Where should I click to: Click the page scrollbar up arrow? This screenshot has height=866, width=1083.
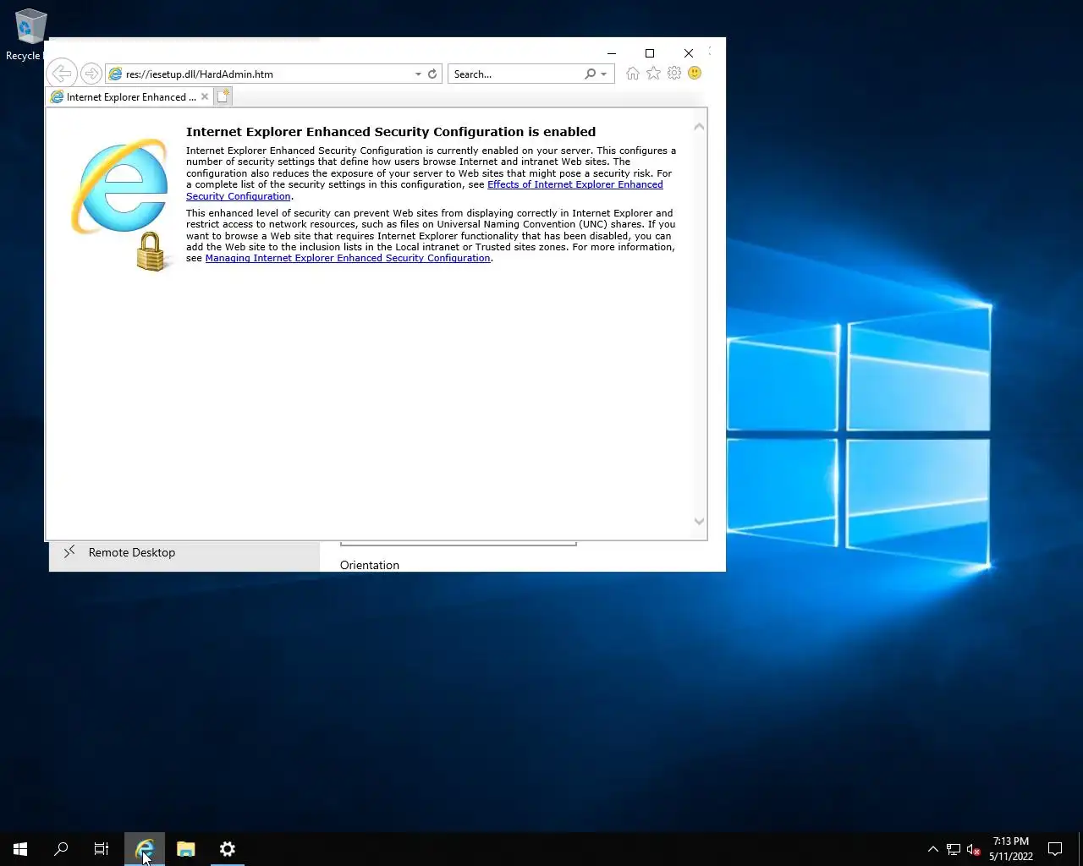[x=699, y=127]
